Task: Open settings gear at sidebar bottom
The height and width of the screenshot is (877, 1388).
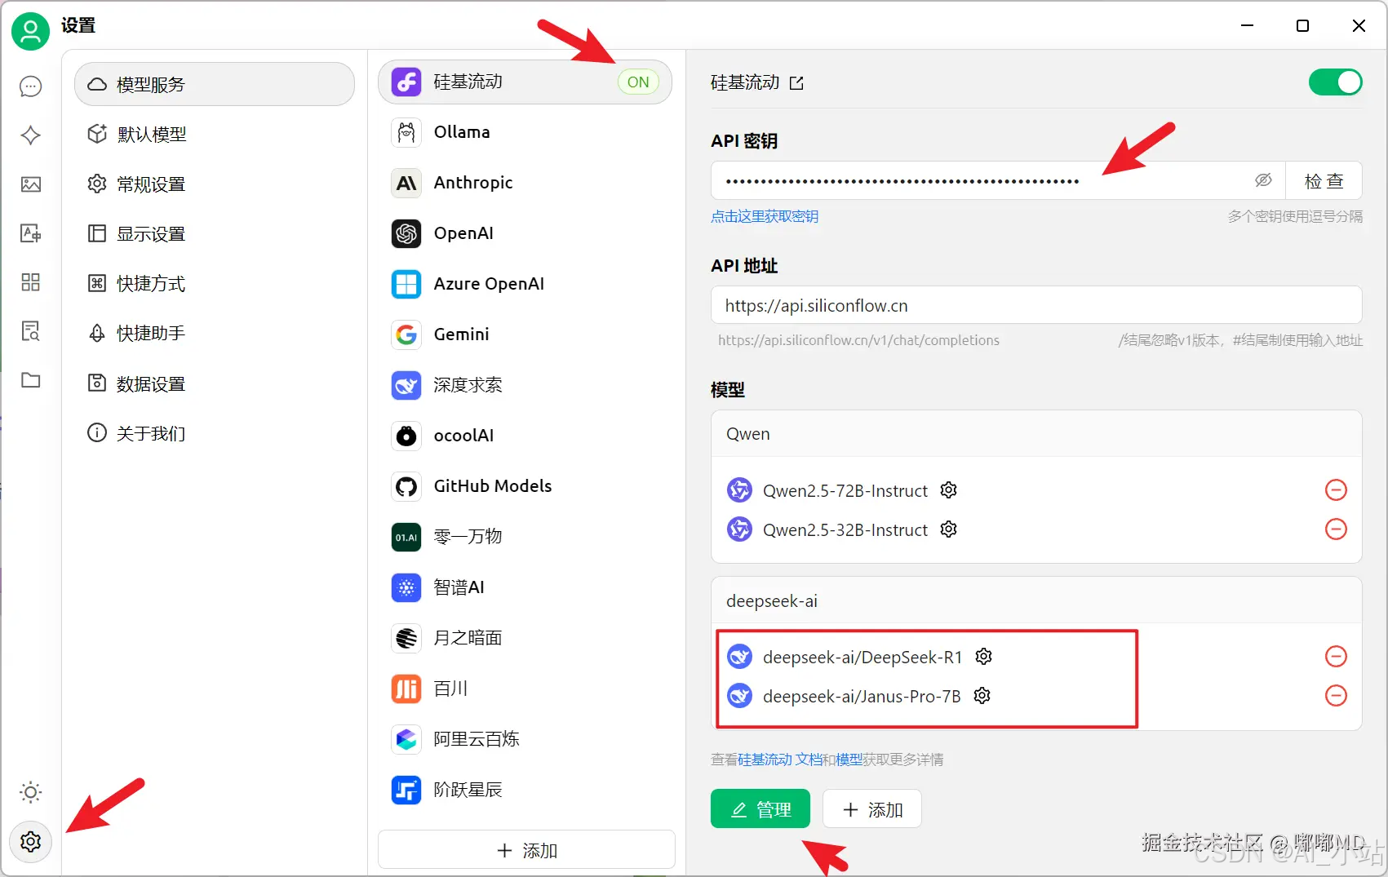Action: pos(31,842)
